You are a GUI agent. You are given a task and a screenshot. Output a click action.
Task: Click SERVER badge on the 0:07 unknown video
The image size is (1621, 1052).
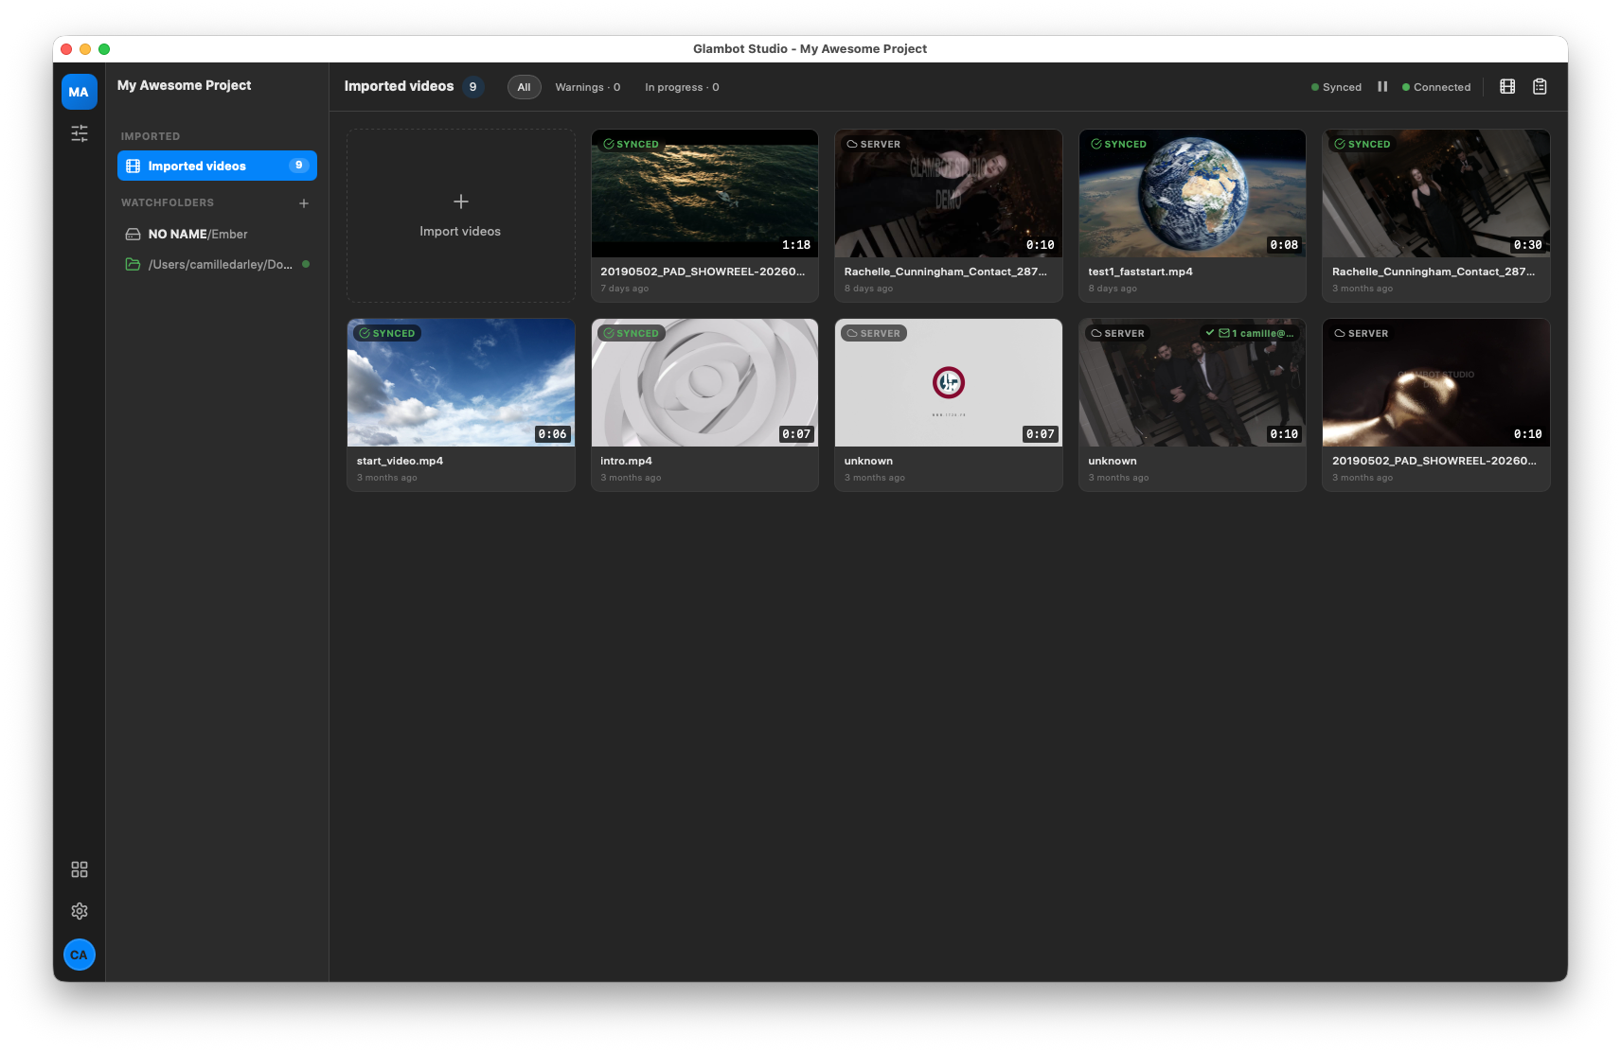[x=873, y=334]
